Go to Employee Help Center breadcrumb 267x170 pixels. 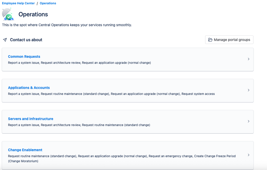click(x=18, y=3)
